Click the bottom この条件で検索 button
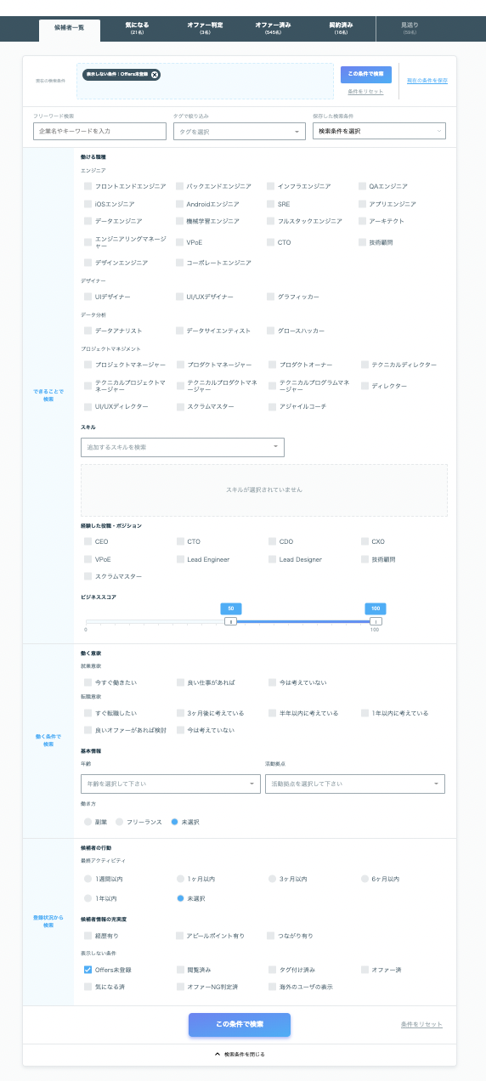 (x=240, y=1025)
